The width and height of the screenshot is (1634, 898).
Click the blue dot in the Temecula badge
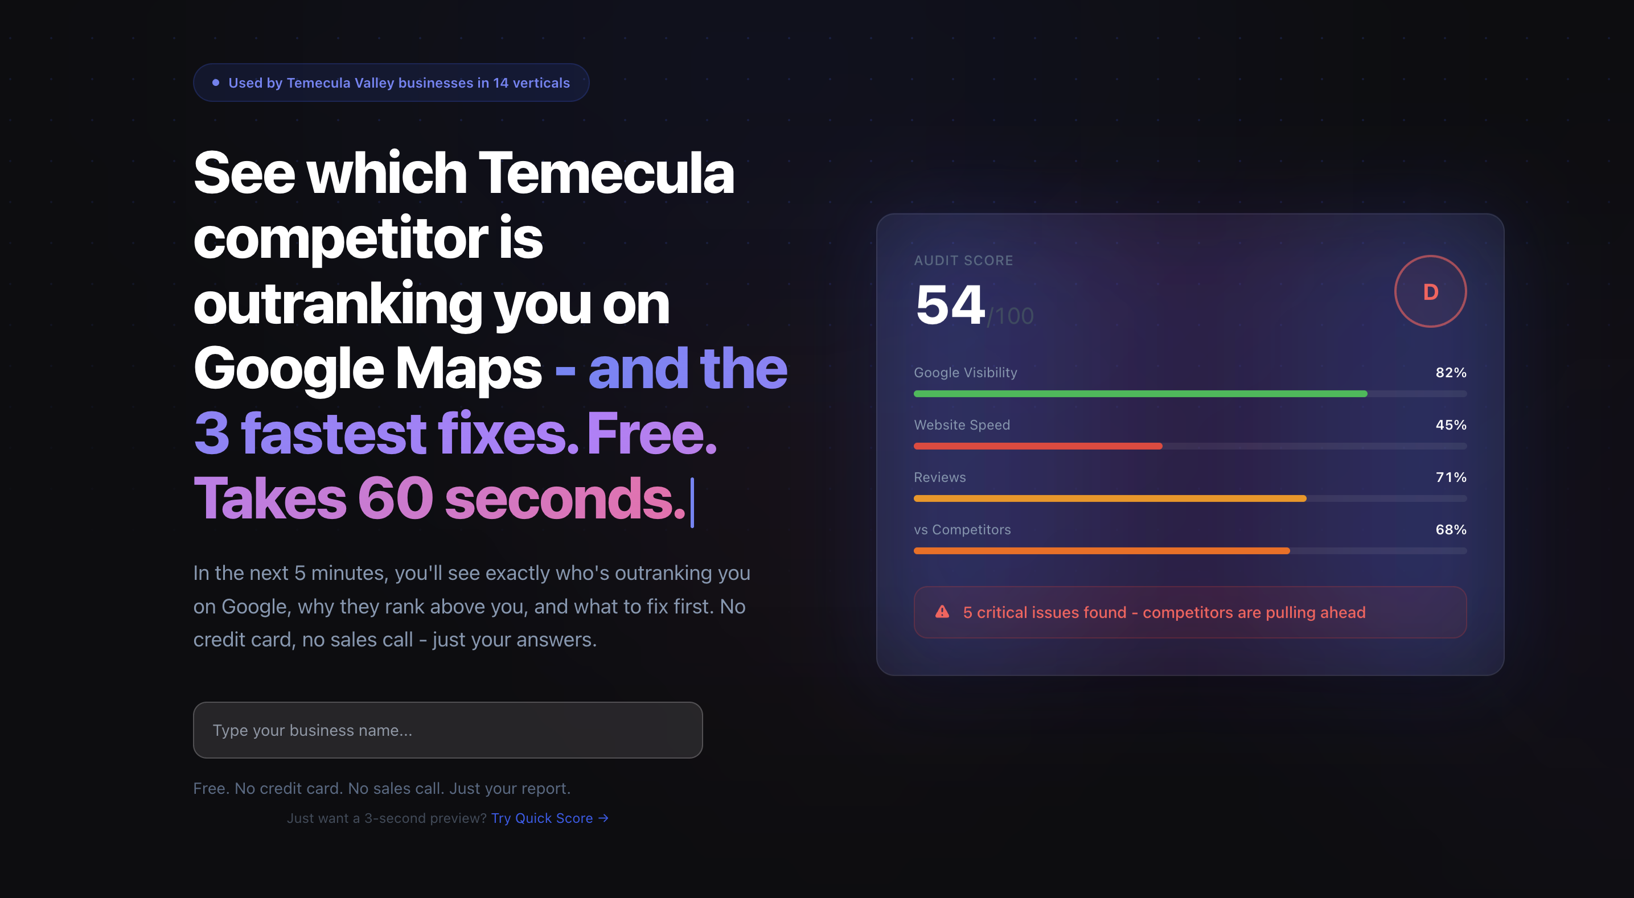pyautogui.click(x=216, y=83)
